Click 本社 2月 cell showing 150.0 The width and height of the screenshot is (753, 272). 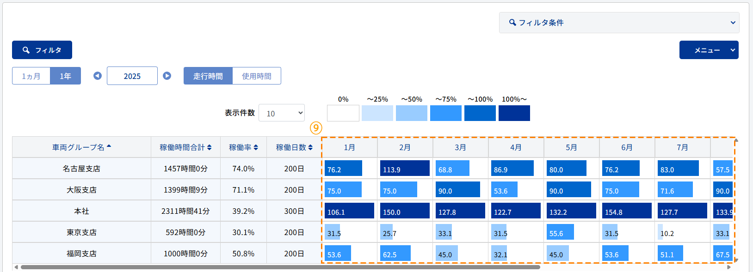pos(405,211)
